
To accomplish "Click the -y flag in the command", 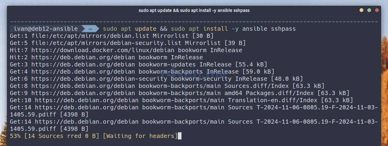I will [235, 29].
